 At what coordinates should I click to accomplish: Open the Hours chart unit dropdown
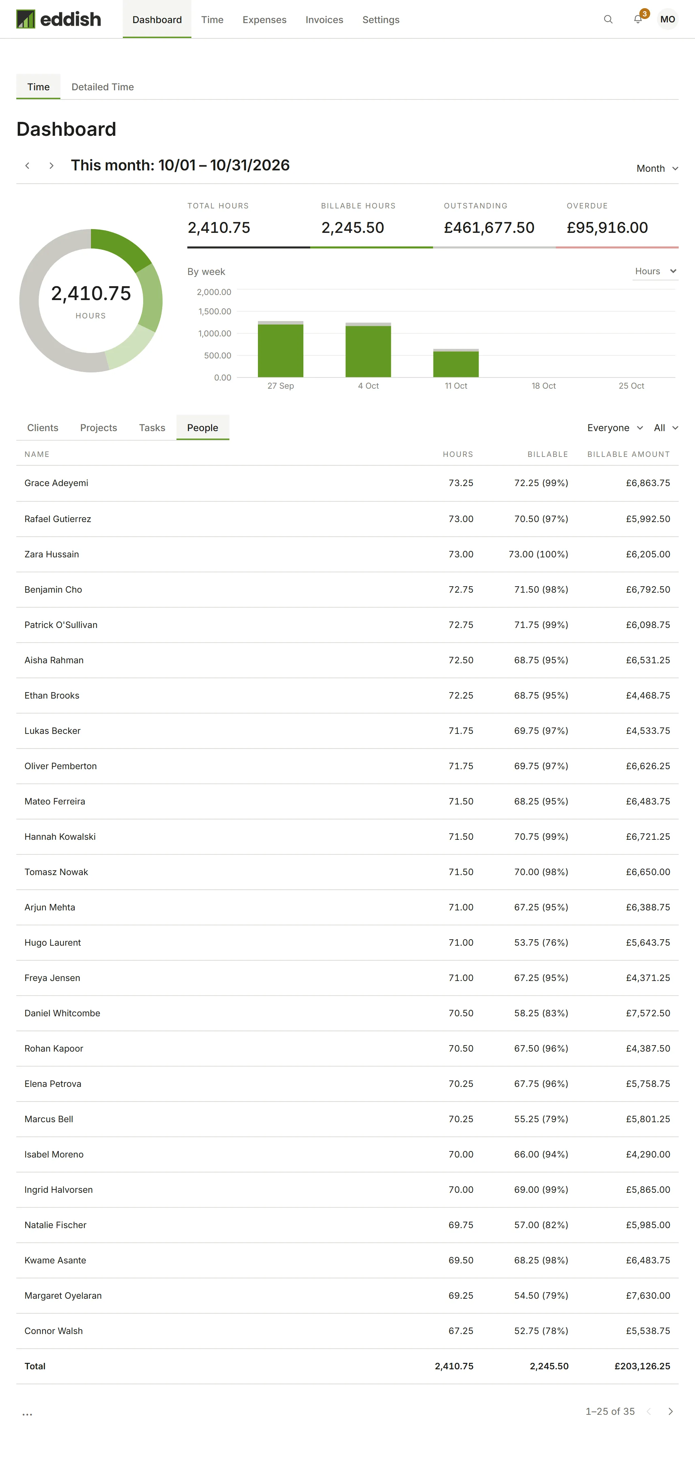click(655, 272)
